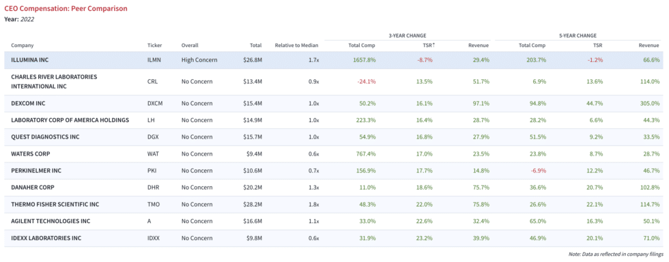Select THERMO FISHER SCIENTIFIC INC row
The image size is (669, 262).
334,205
